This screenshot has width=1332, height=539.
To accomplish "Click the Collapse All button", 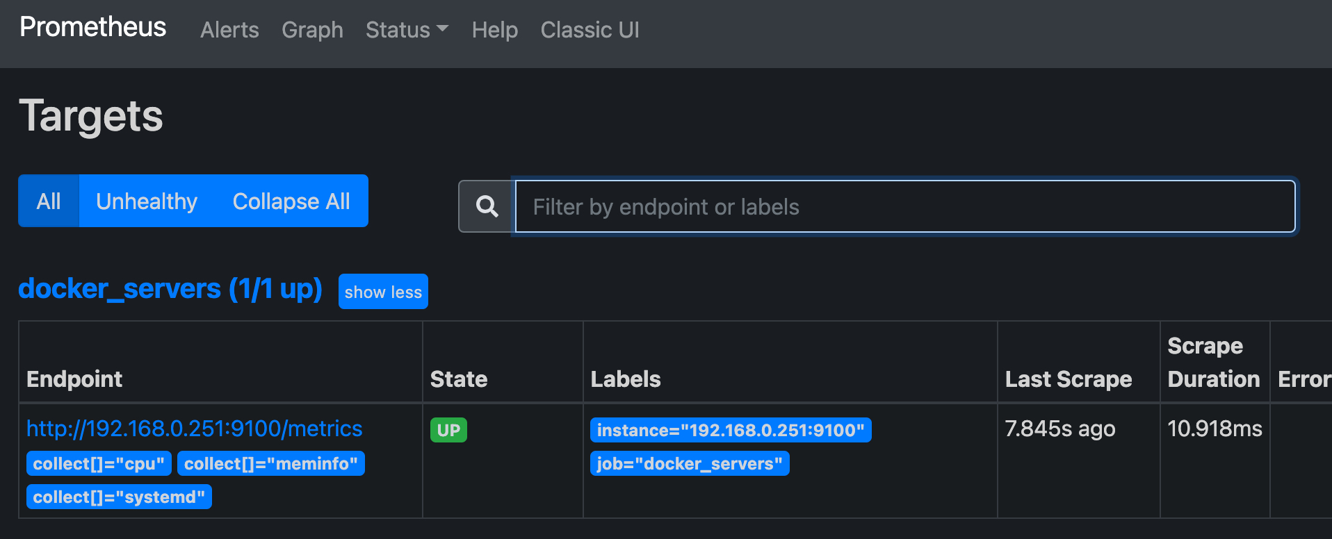I will click(x=291, y=201).
